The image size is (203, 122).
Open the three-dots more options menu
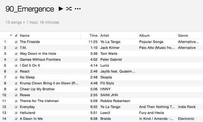click(78, 9)
